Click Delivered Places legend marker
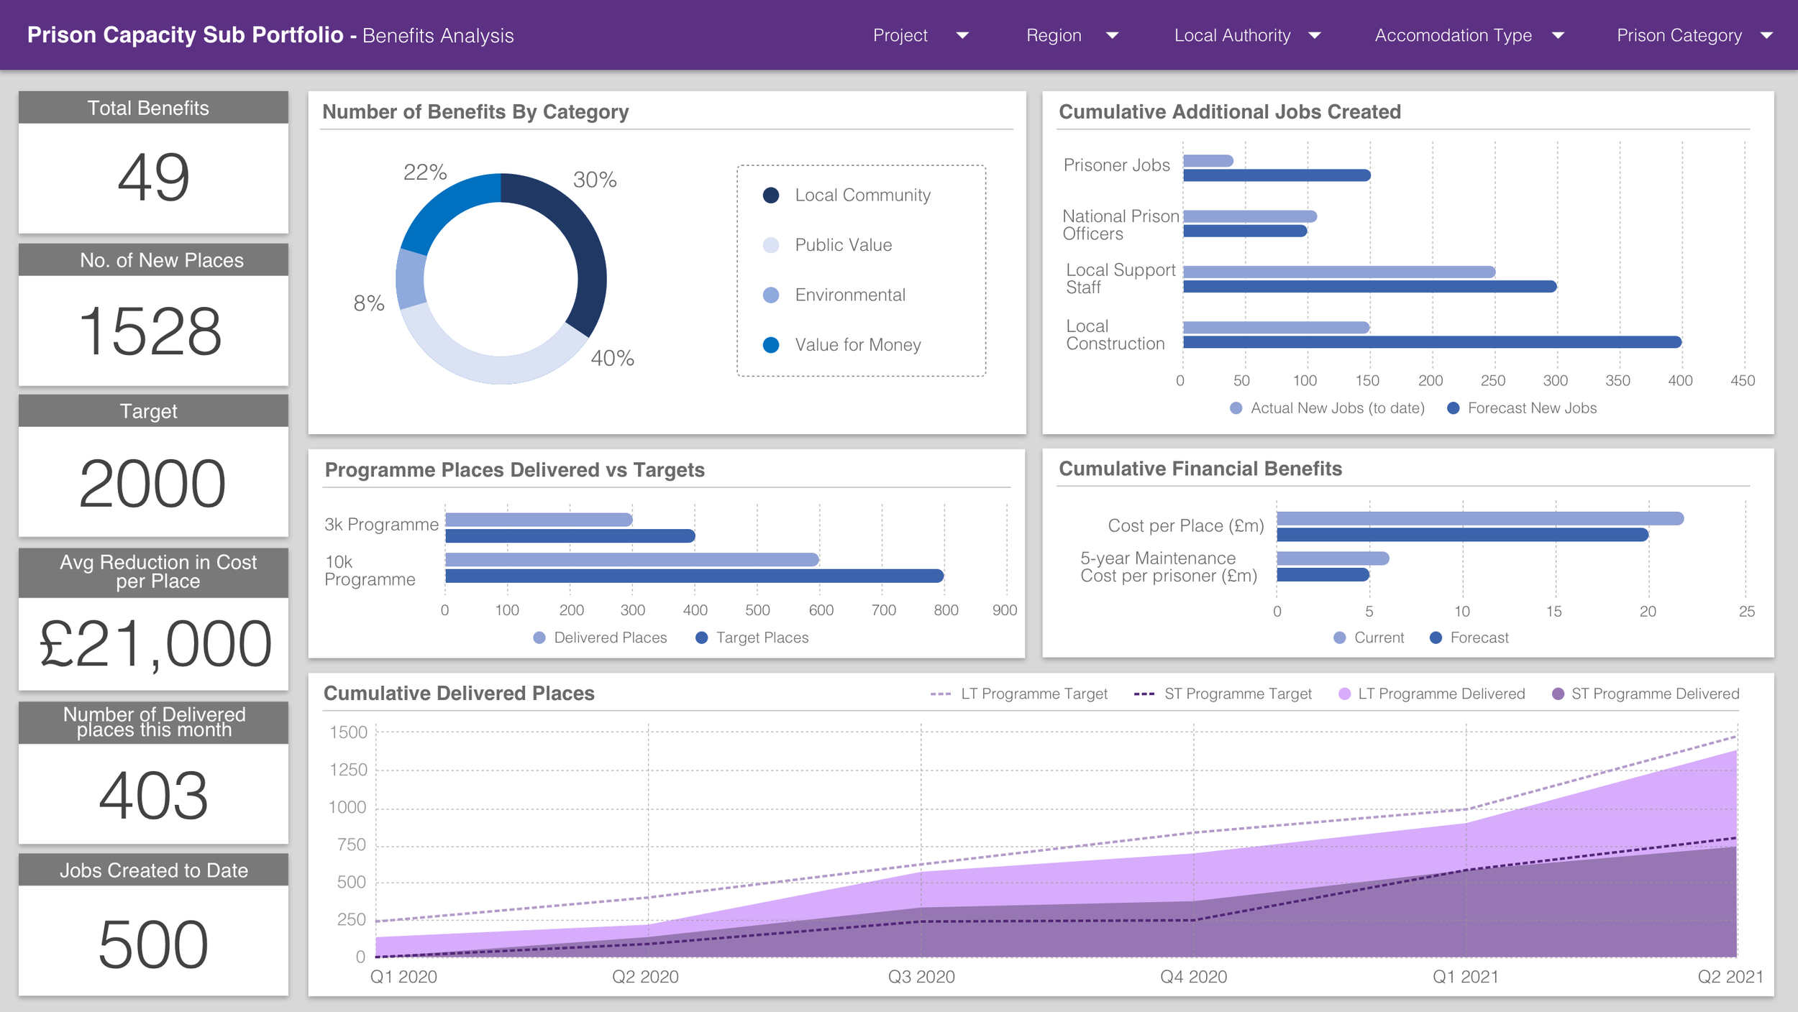 [x=539, y=638]
